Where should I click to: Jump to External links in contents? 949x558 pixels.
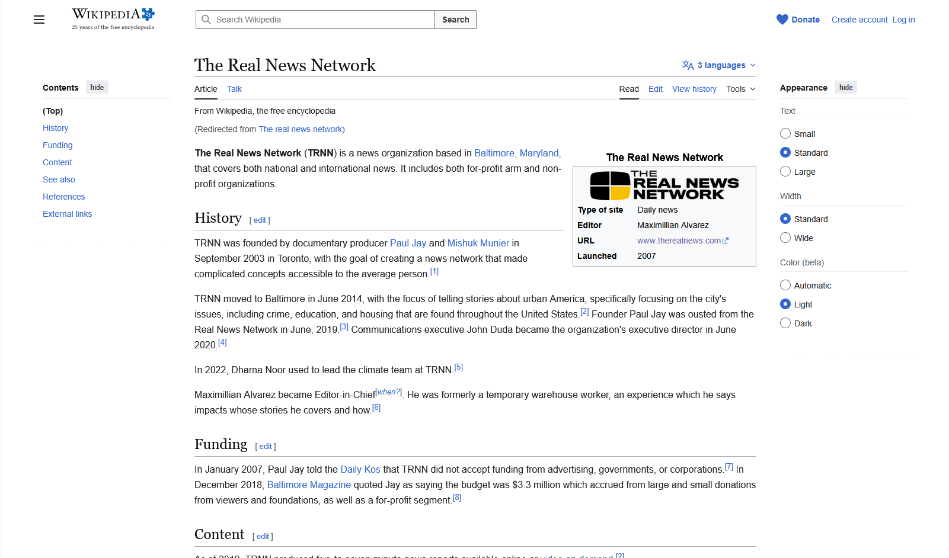(x=67, y=214)
